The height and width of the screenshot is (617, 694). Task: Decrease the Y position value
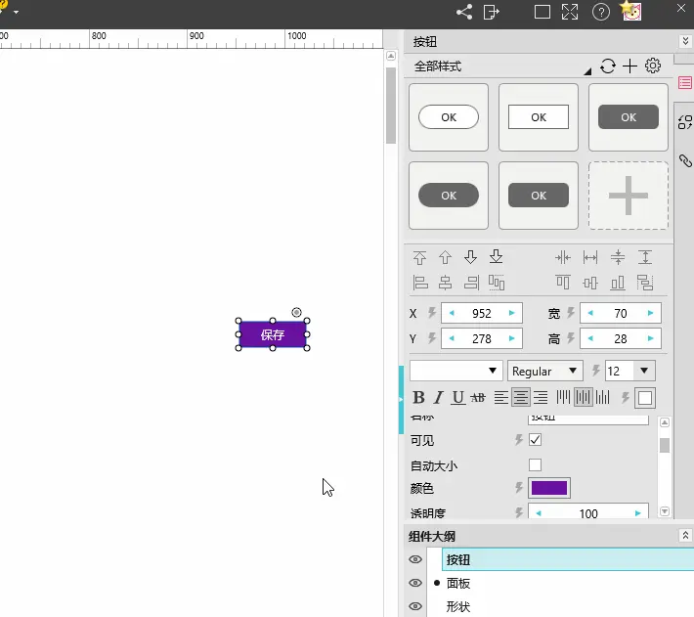452,338
